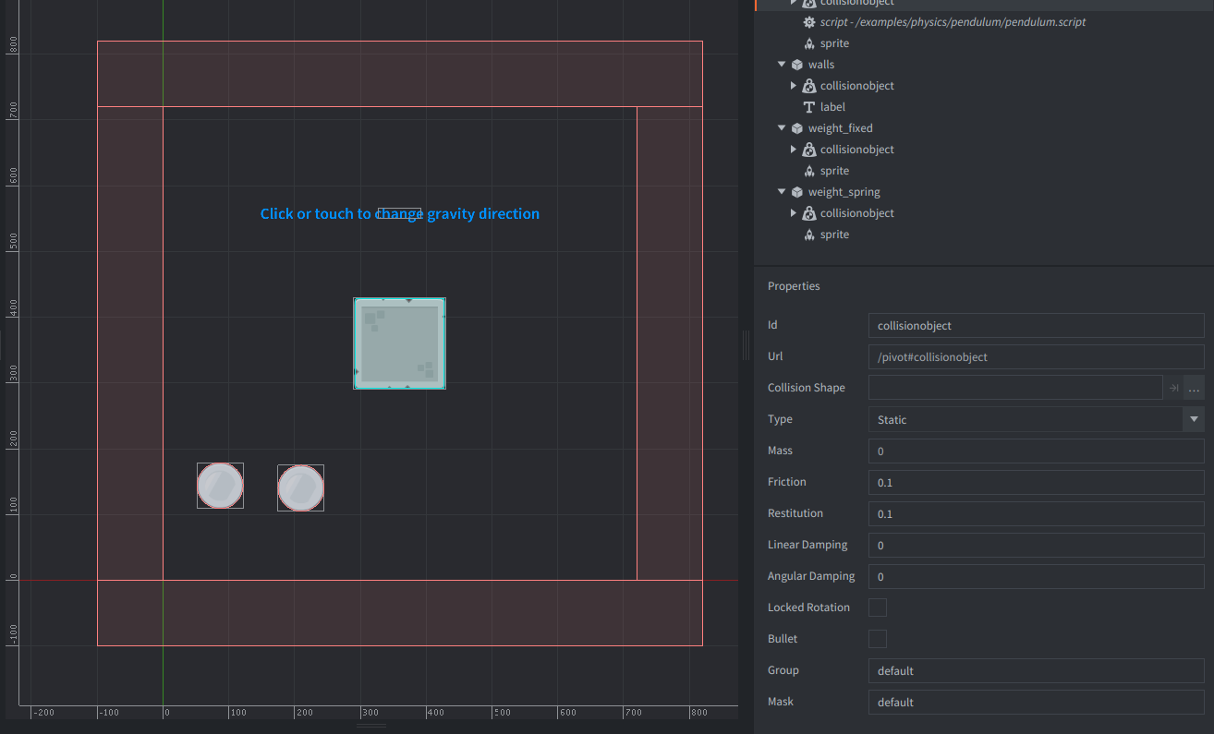Click the game object icon beside weight_fixed
Image resolution: width=1214 pixels, height=734 pixels.
pyautogui.click(x=796, y=128)
